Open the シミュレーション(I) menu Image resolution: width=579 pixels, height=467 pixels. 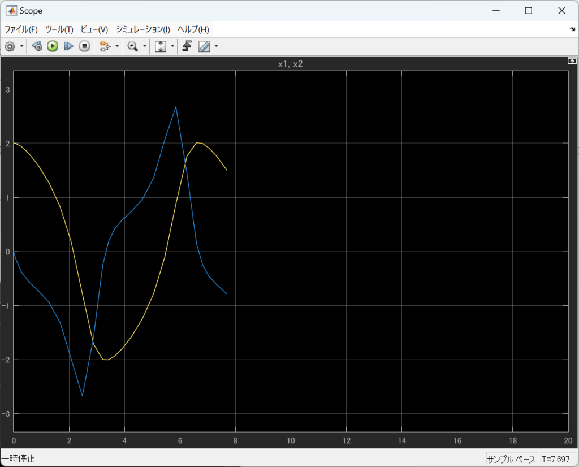point(142,29)
